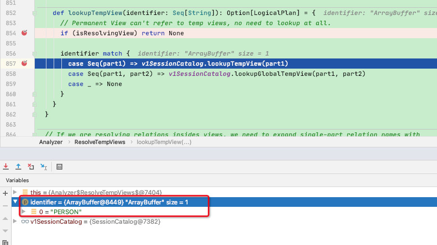Image resolution: width=437 pixels, height=245 pixels.
Task: Click the plus icon to add new watch
Action: click(x=5, y=193)
